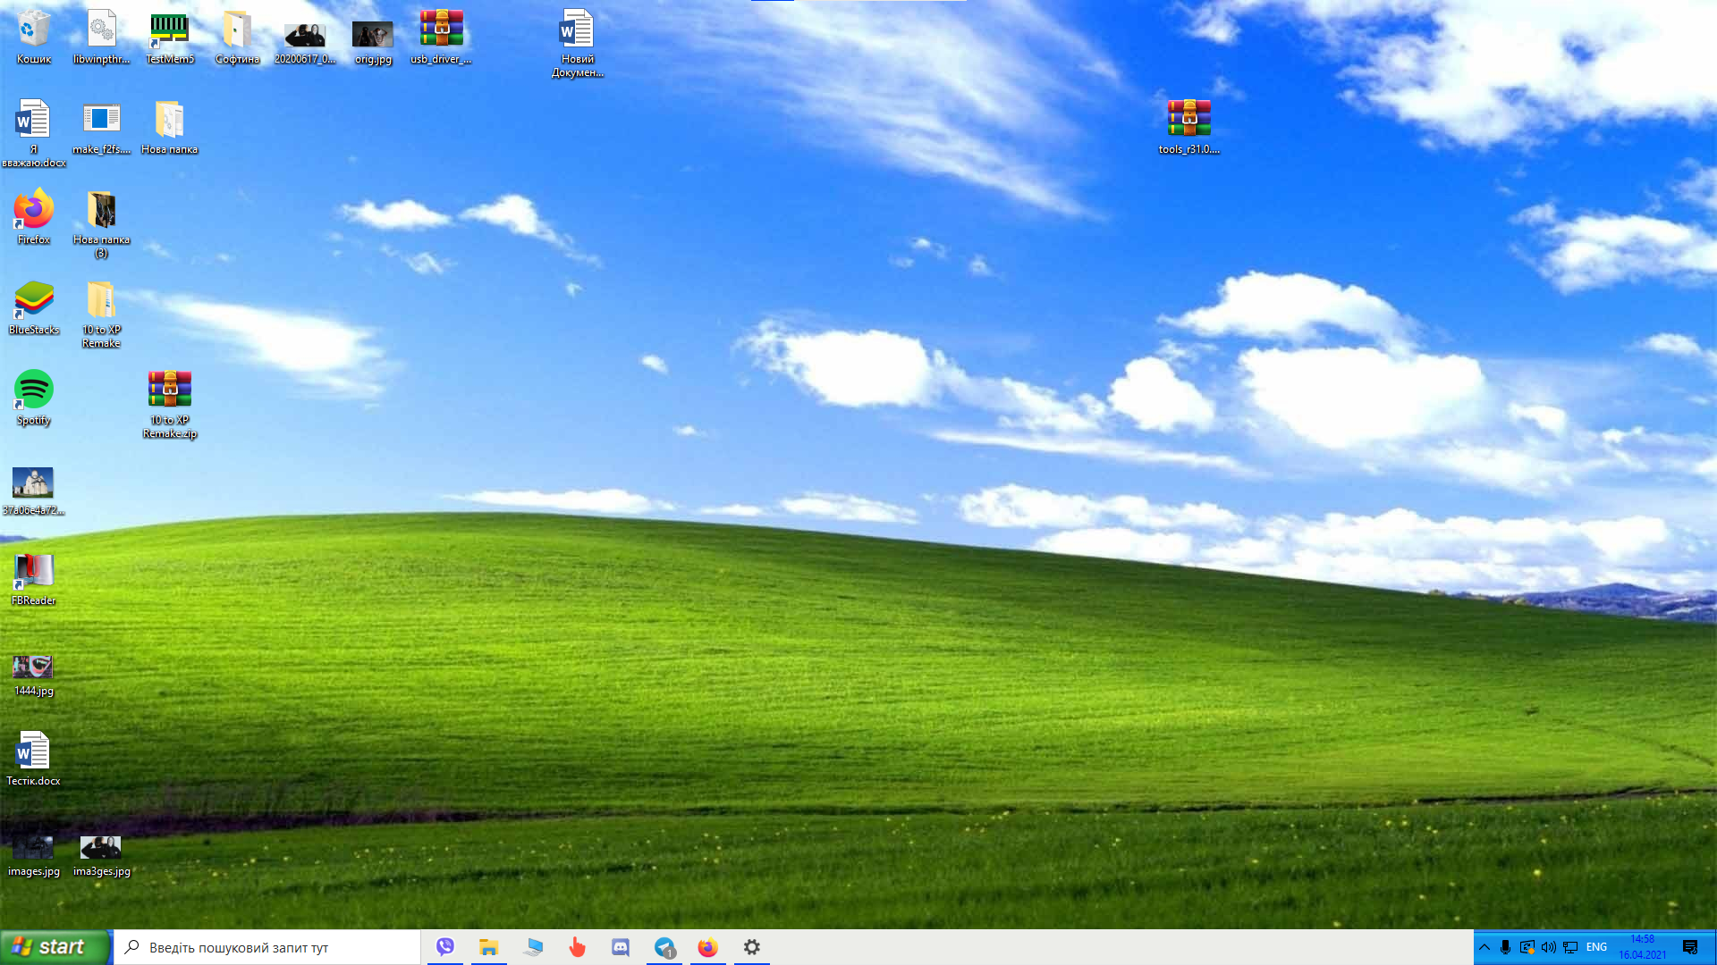Image resolution: width=1717 pixels, height=965 pixels.
Task: Click the sync display tray icon
Action: (x=1527, y=947)
